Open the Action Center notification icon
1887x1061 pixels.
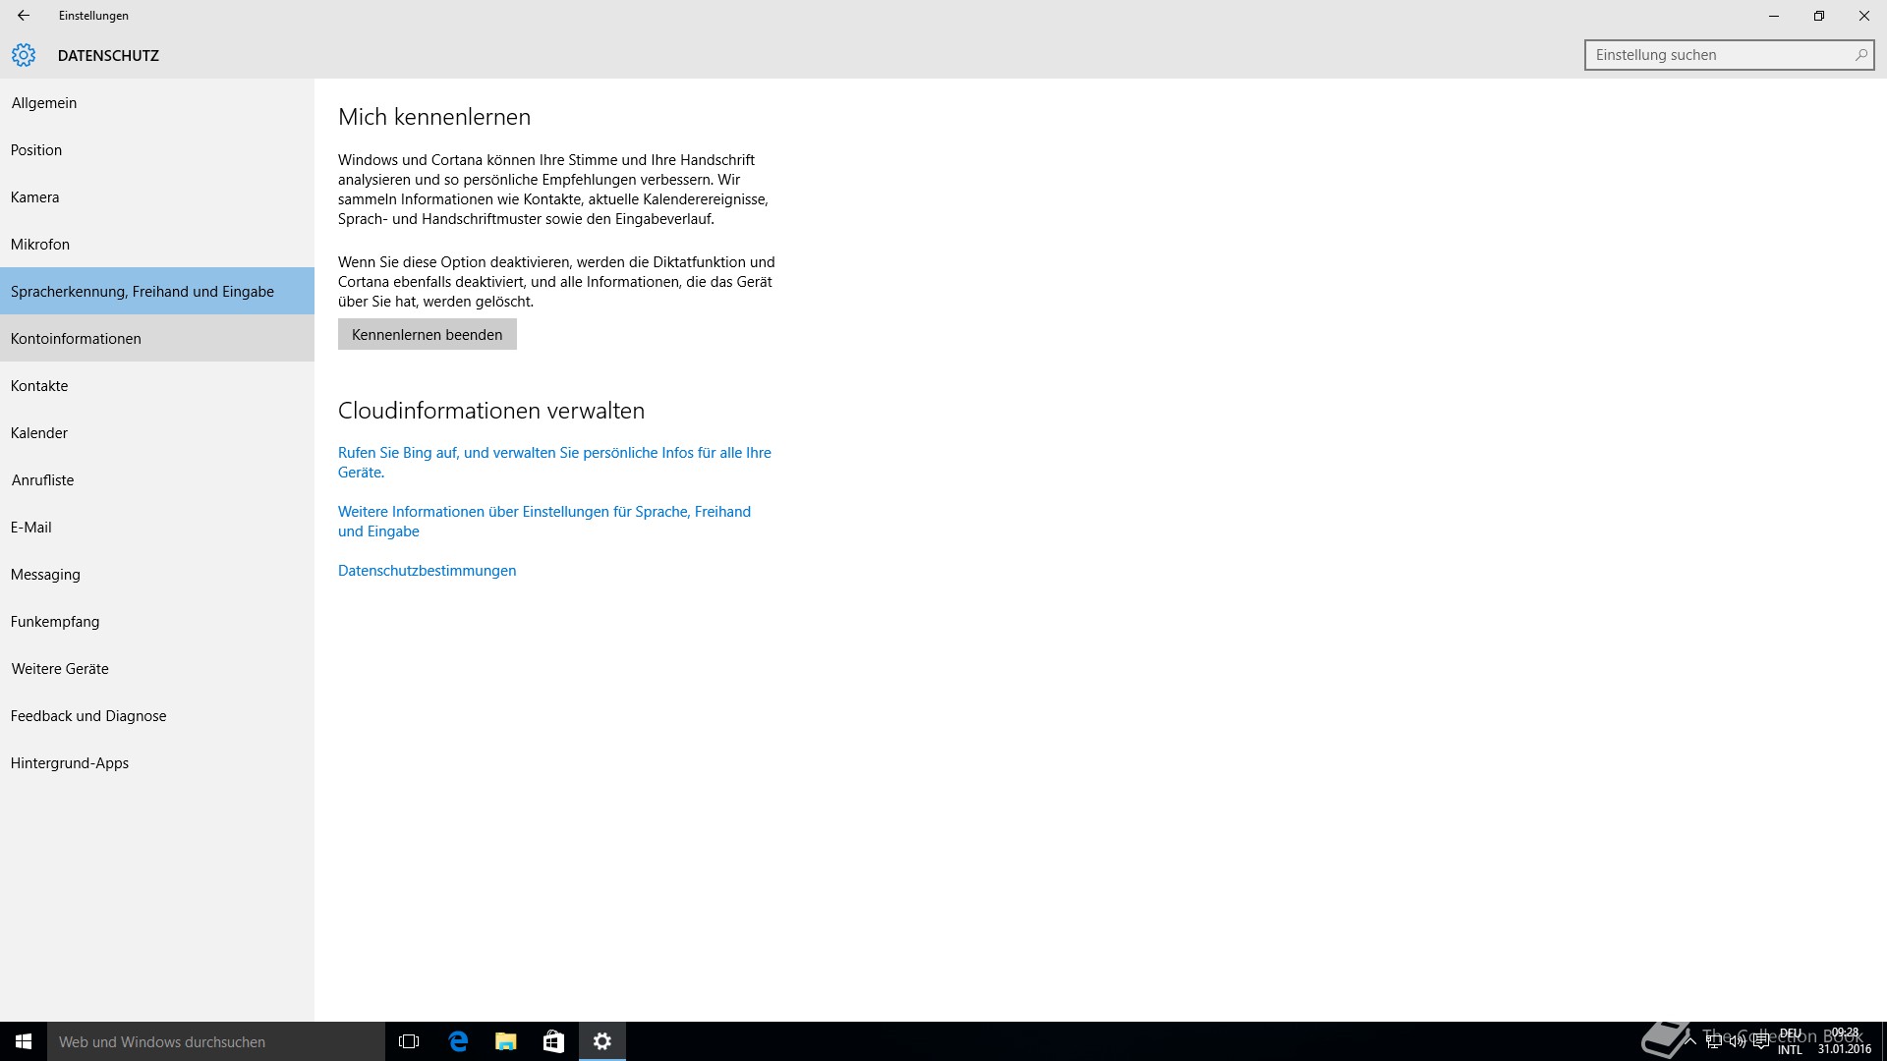coord(1760,1042)
